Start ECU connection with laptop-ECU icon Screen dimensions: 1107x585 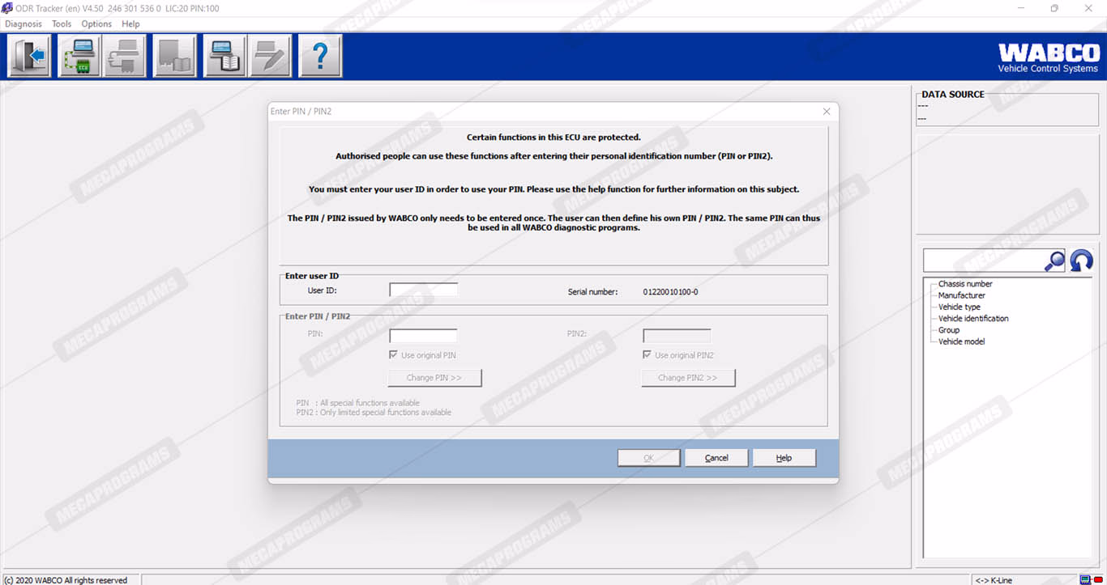[79, 56]
